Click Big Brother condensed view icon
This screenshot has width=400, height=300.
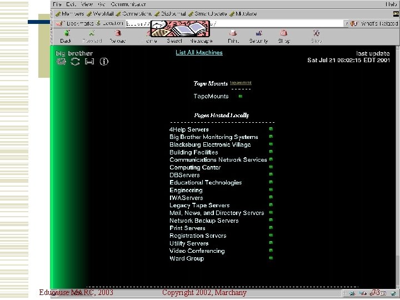click(x=89, y=62)
